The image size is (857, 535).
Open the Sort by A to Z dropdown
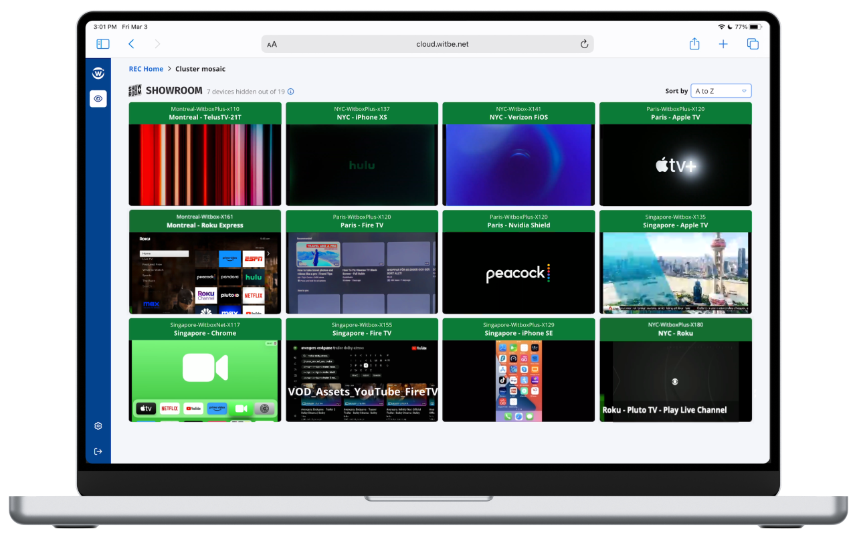pos(721,91)
